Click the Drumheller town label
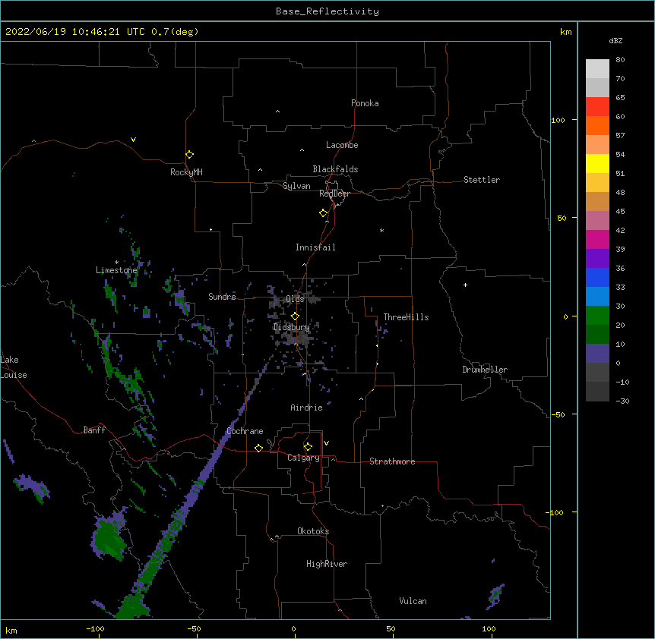This screenshot has height=639, width=655. (x=485, y=370)
